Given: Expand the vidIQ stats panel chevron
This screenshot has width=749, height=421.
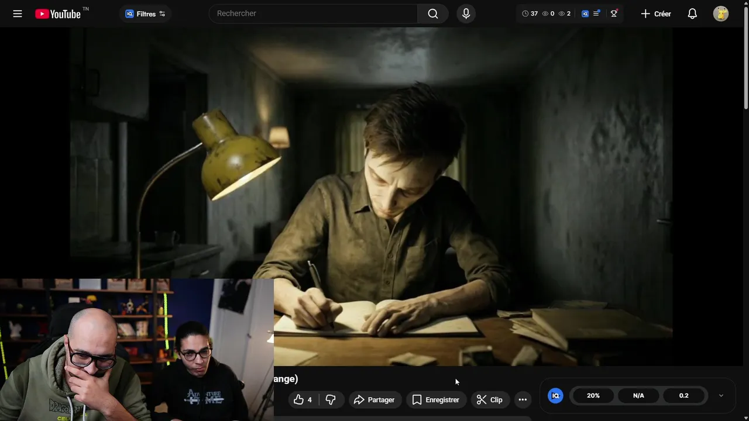Looking at the screenshot, I should [721, 396].
